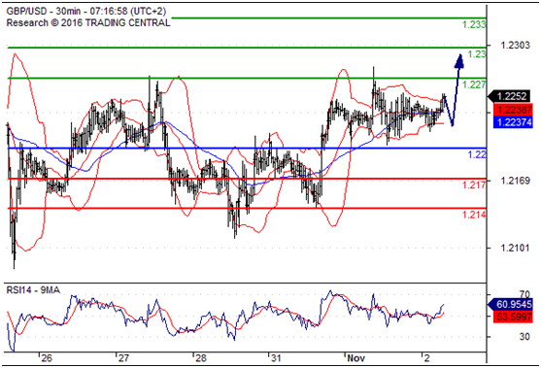Click the GBP/USD - 30min chart title
This screenshot has height=368, width=541.
(x=86, y=12)
